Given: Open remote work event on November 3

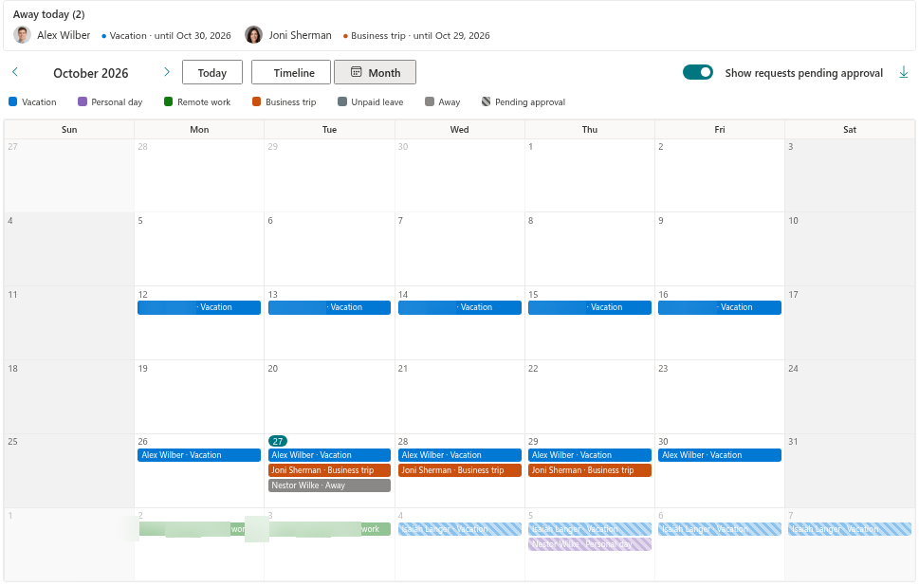Looking at the screenshot, I should point(329,529).
